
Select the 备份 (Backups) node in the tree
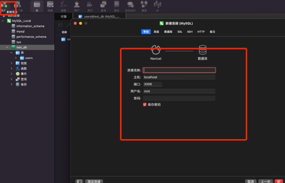tap(24, 84)
